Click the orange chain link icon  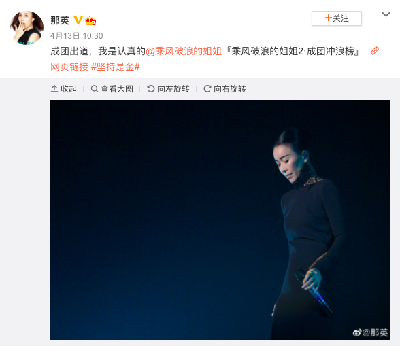pyautogui.click(x=374, y=51)
